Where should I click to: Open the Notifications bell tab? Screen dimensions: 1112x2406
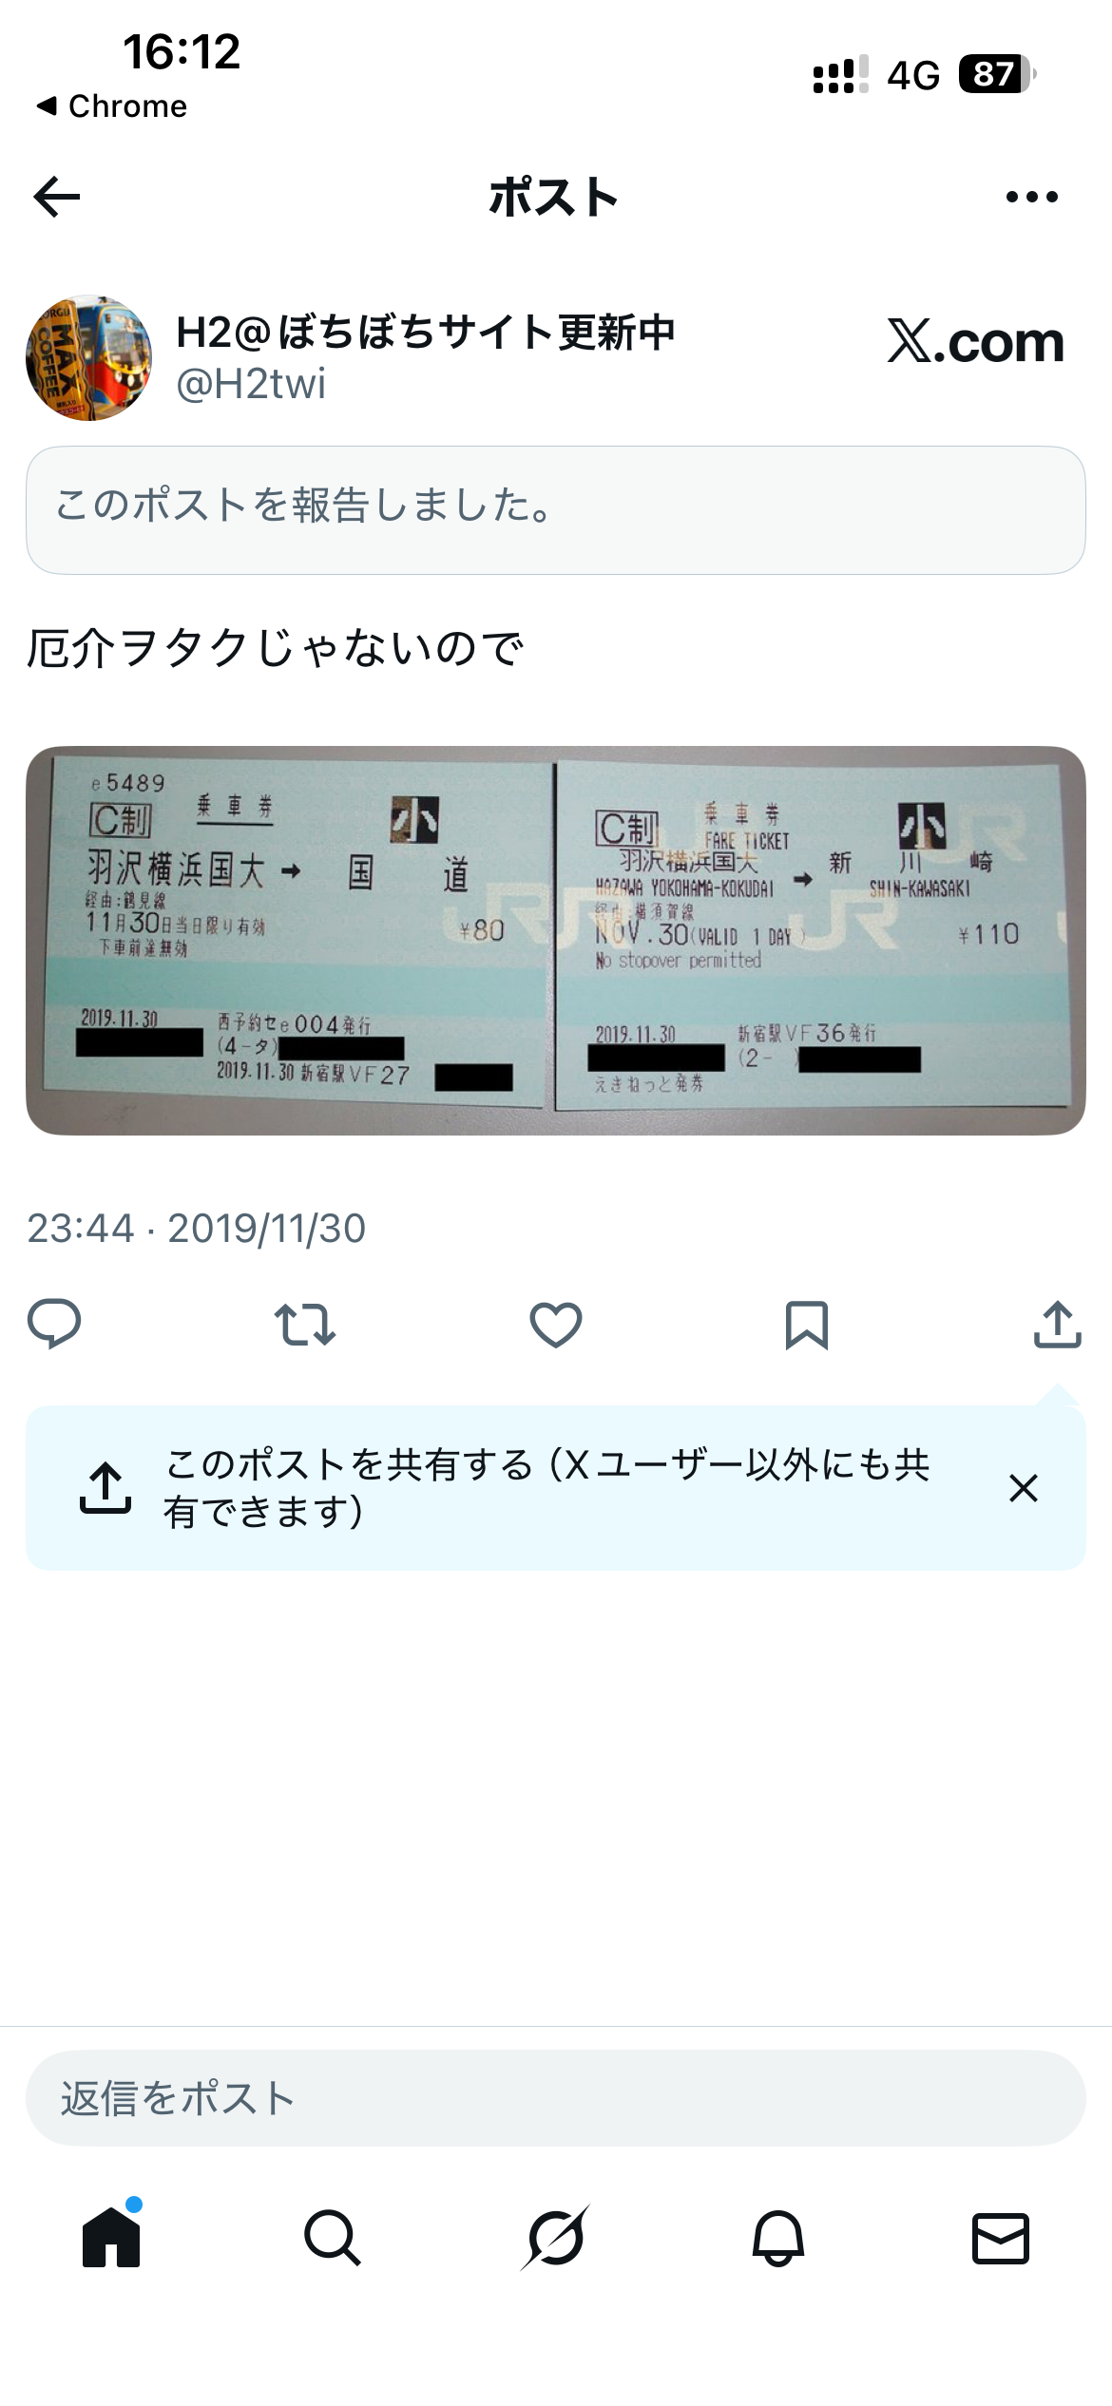point(778,2239)
